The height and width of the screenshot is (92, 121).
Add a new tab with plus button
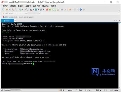pos(15,21)
